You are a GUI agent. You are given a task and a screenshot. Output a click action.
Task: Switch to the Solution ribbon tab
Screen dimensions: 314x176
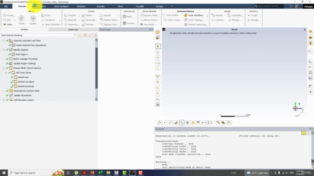(x=81, y=6)
